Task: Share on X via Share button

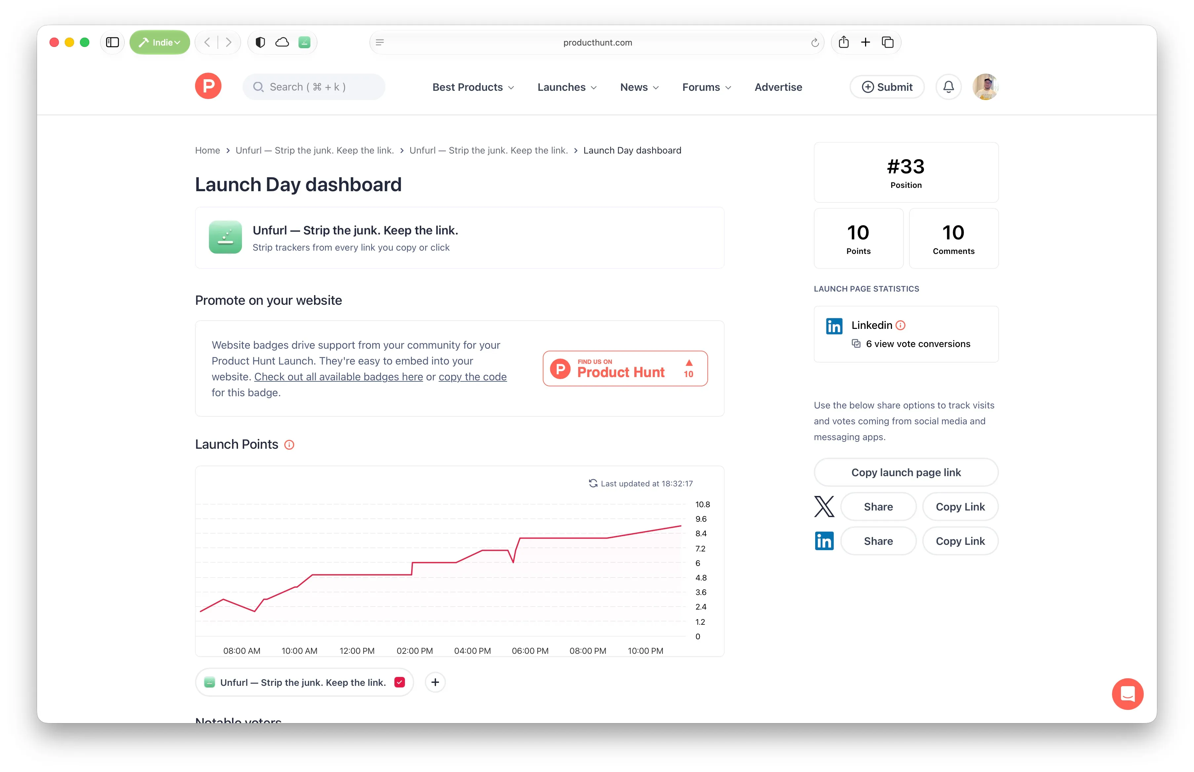Action: [878, 507]
